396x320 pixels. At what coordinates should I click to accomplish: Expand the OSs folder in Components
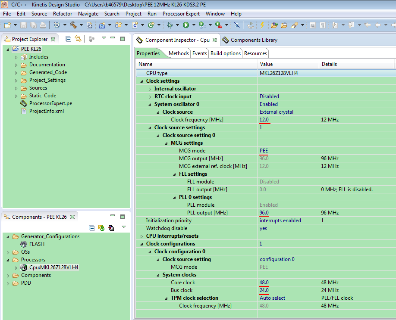(8, 252)
